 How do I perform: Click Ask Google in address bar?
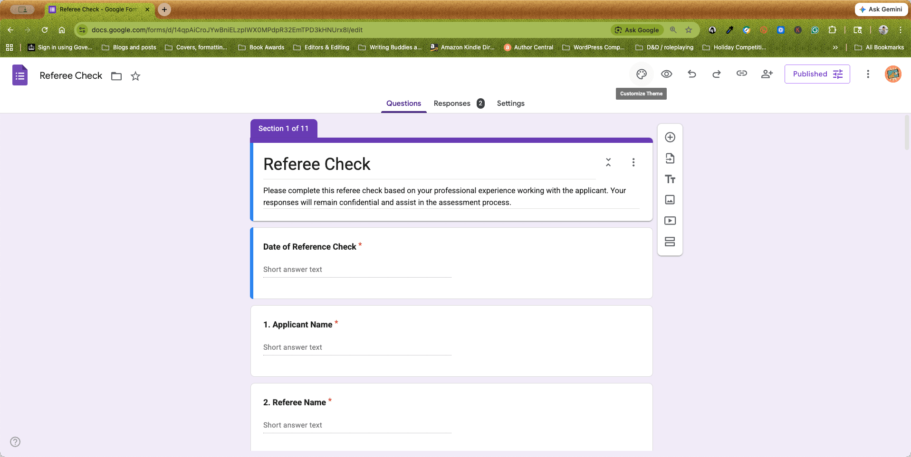637,30
